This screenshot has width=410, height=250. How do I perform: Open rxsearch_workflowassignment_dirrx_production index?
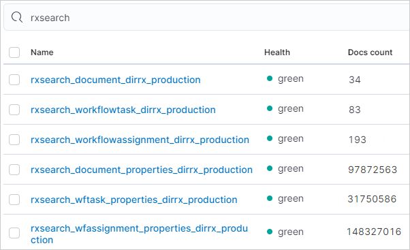coord(140,140)
